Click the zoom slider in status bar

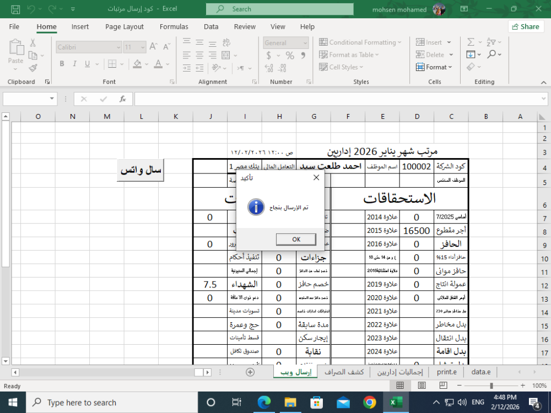pos(491,386)
